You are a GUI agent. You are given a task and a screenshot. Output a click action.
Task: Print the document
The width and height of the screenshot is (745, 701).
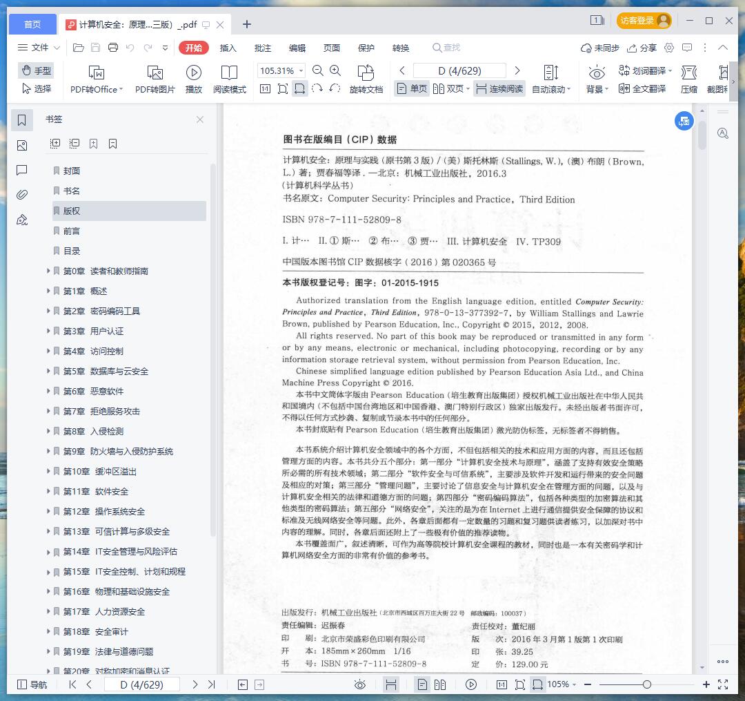click(113, 48)
